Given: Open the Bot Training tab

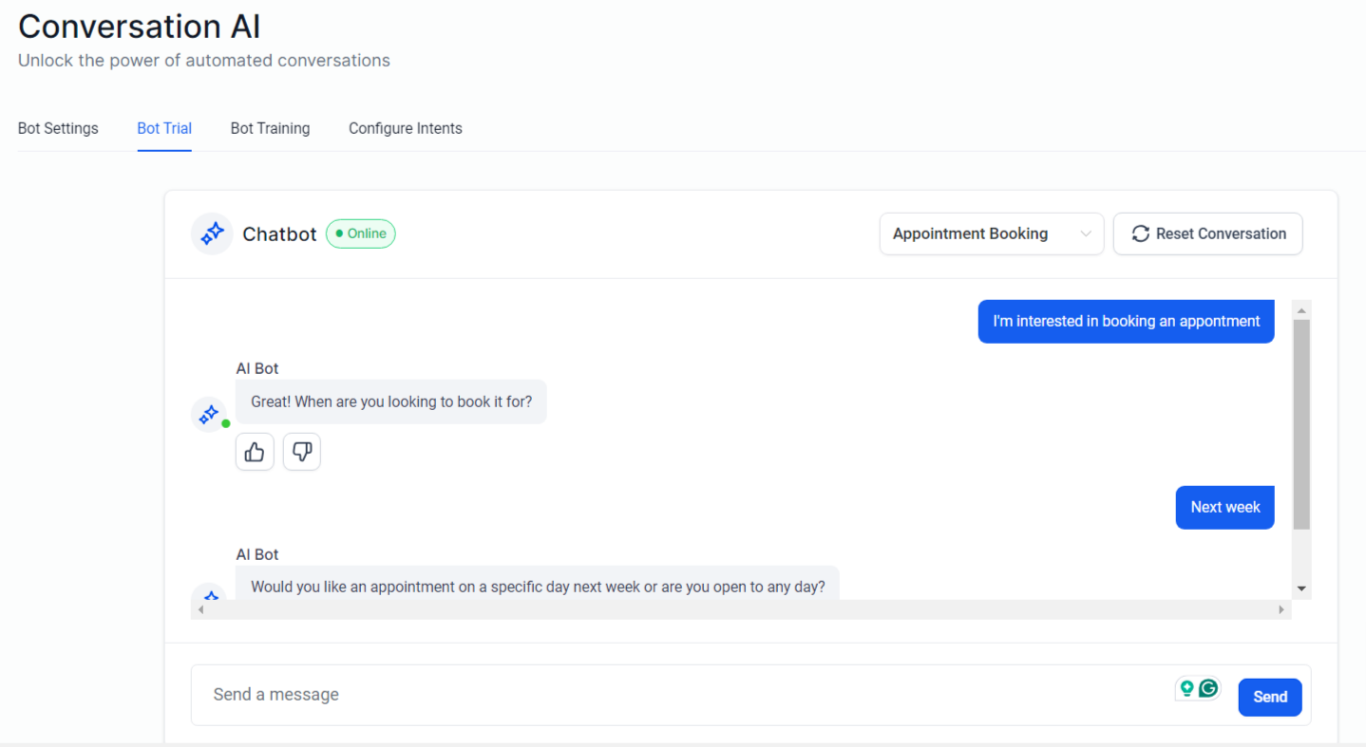Looking at the screenshot, I should [x=270, y=128].
